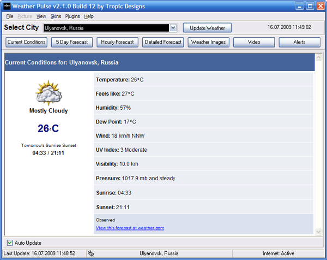Click the Feels like: 27°C row
Viewport: 327px width, 260px height.
point(203,93)
